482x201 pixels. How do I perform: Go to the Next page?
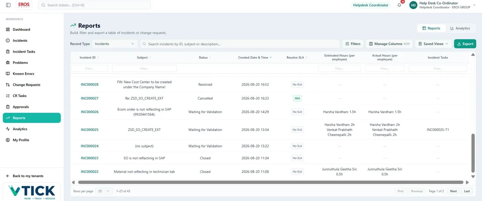click(453, 191)
